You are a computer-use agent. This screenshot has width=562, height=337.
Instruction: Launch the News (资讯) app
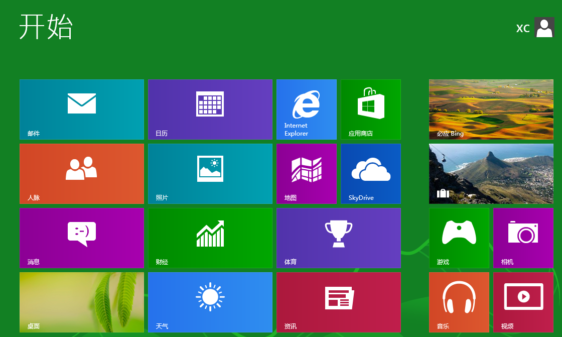pos(339,302)
